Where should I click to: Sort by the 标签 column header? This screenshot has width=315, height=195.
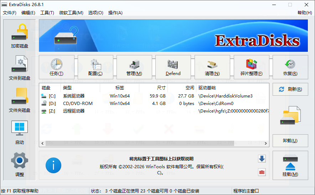tap(119, 88)
